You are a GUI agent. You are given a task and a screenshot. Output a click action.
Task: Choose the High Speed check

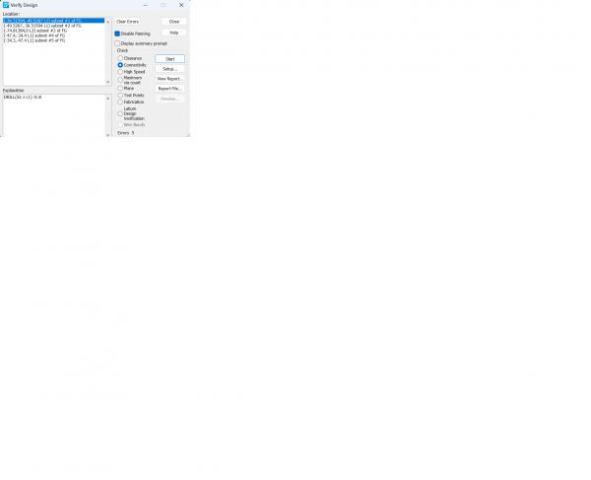[x=120, y=72]
